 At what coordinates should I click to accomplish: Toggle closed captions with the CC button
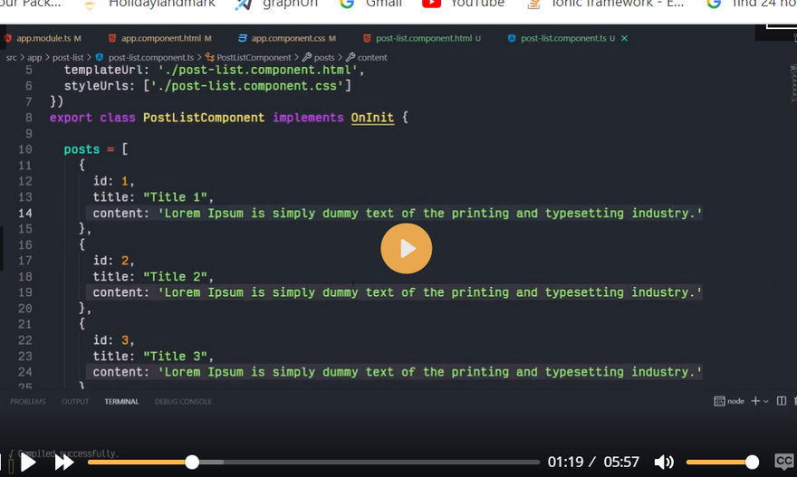(x=783, y=462)
